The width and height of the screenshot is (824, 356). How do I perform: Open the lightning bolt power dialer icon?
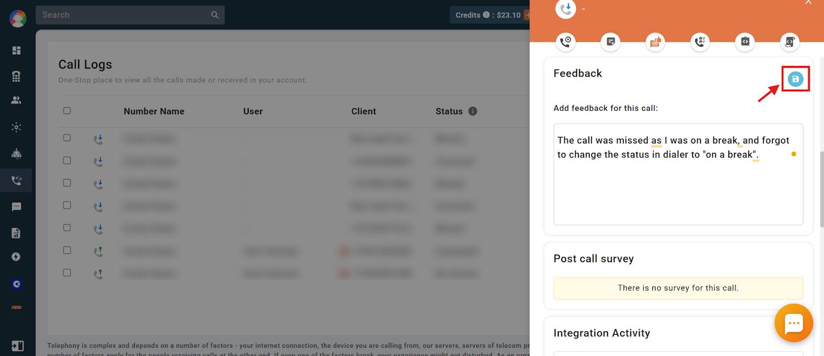pos(16,257)
